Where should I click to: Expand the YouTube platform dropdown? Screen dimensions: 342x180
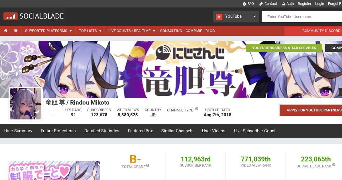point(236,17)
